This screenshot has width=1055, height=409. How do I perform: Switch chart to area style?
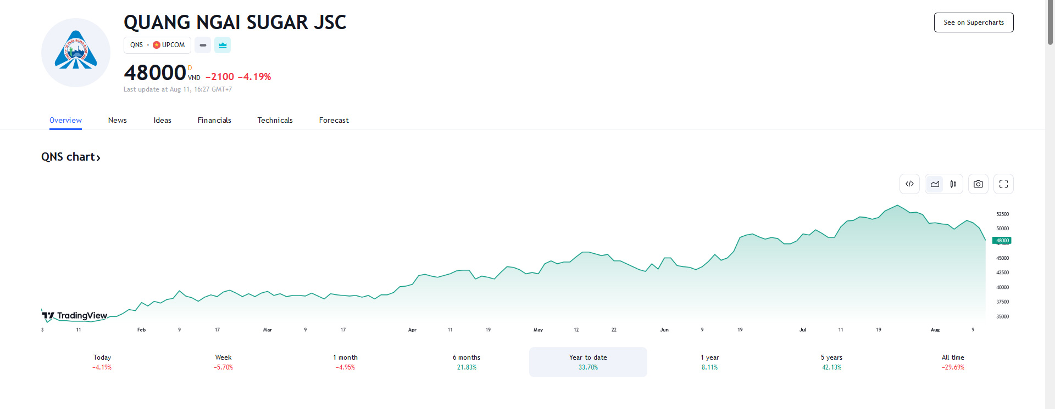point(935,184)
